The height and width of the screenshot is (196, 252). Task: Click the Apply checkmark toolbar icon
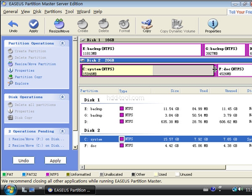34,26
